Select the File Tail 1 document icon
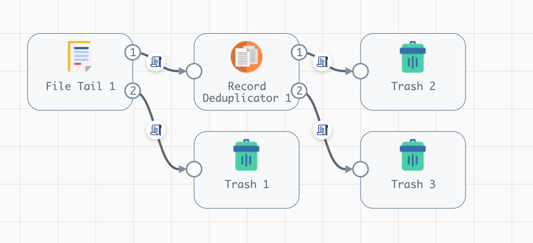This screenshot has height=243, width=533. (79, 57)
